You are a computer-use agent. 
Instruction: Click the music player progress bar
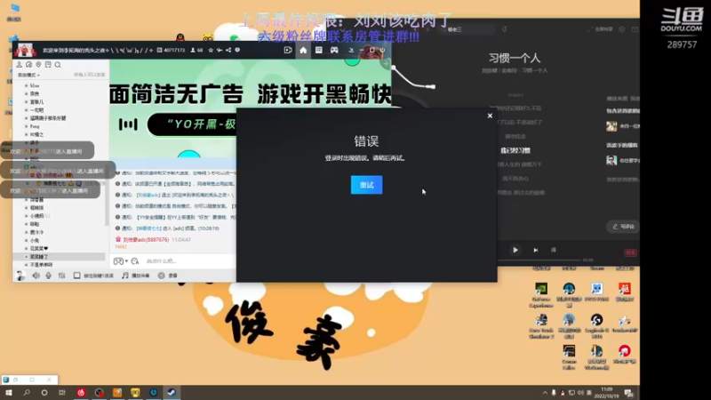click(x=539, y=260)
